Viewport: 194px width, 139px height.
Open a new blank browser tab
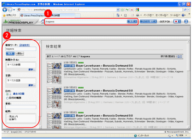point(78,15)
